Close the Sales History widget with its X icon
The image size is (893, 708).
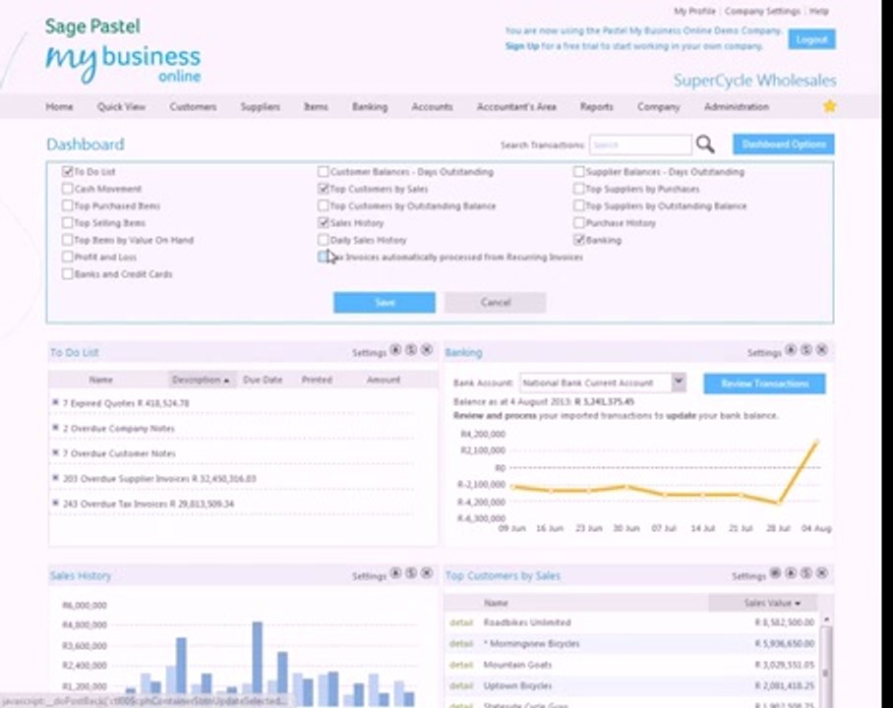coord(427,573)
